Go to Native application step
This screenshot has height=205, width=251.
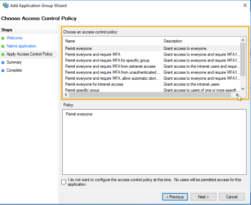21,46
